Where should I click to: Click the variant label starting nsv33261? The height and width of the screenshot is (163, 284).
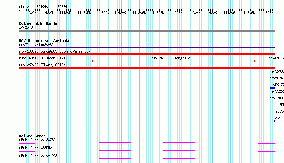coord(277,91)
